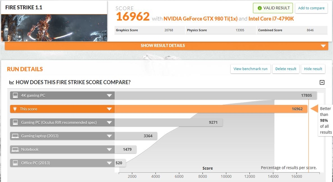Click View benchmark run button
Screen dimensions: 333x182
pyautogui.click(x=250, y=69)
